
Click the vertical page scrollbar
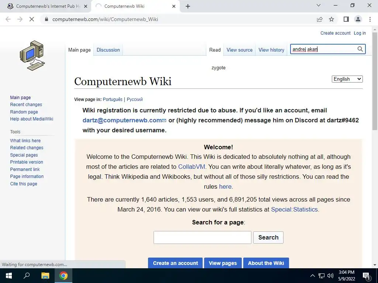point(375,81)
